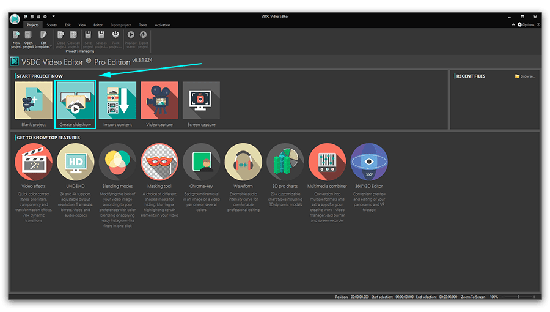Open the Tools ribbon tab

coord(143,25)
